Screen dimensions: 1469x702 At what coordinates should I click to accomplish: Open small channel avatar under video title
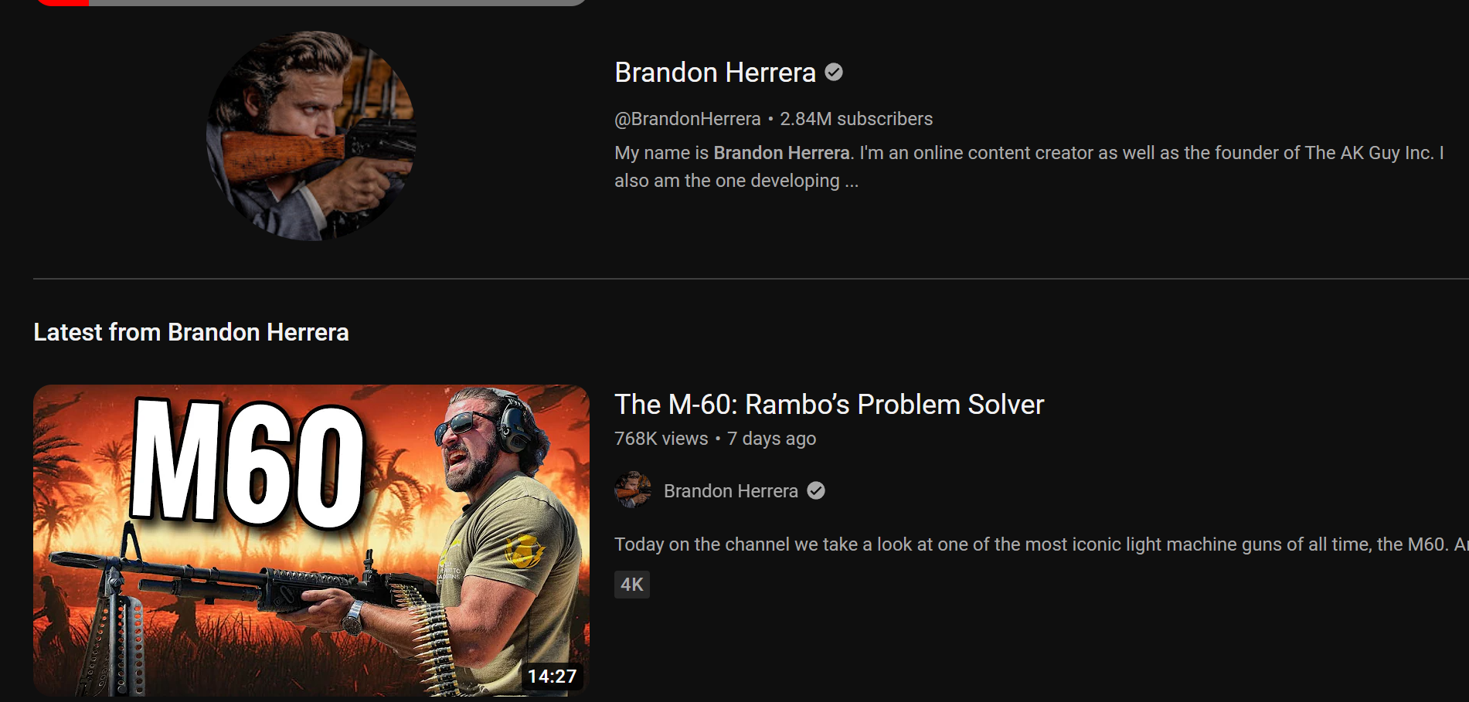(x=633, y=490)
